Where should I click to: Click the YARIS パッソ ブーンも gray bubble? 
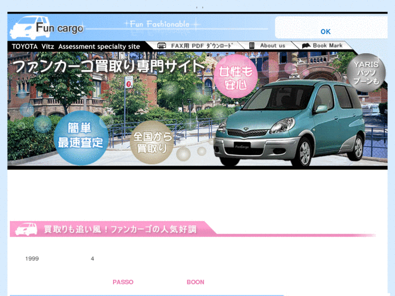366,73
